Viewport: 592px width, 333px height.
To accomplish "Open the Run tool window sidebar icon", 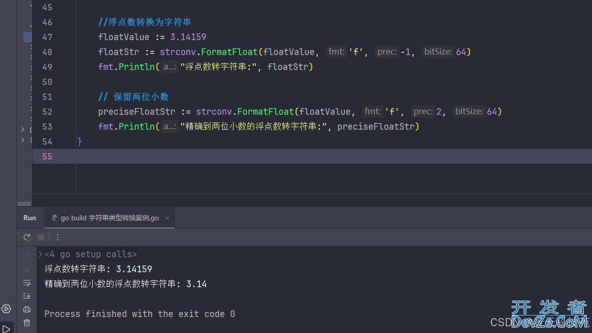I will point(6,329).
